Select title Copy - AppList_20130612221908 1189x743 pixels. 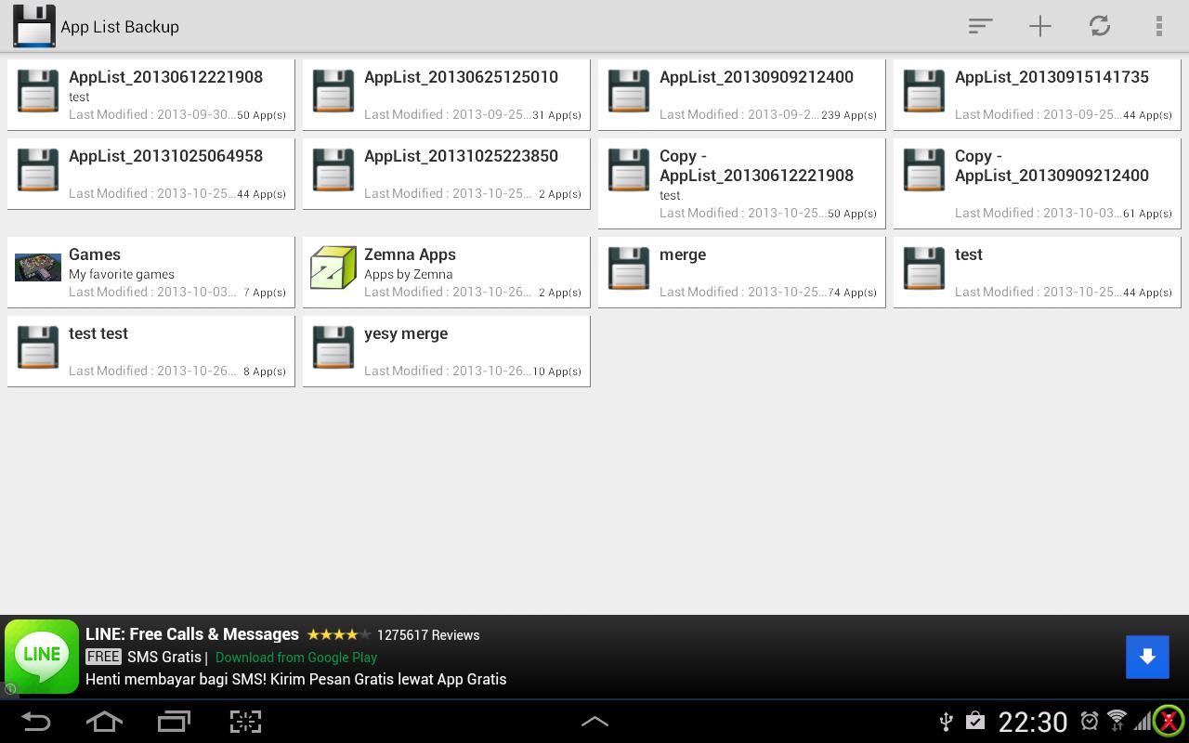756,165
